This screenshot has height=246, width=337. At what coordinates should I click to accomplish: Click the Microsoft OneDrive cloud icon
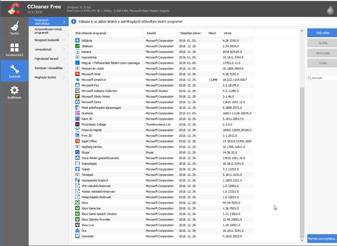(78, 80)
